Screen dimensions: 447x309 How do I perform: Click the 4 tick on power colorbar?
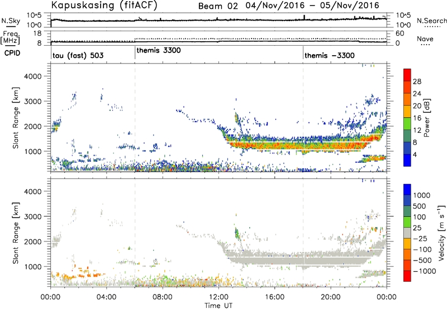(x=415, y=155)
